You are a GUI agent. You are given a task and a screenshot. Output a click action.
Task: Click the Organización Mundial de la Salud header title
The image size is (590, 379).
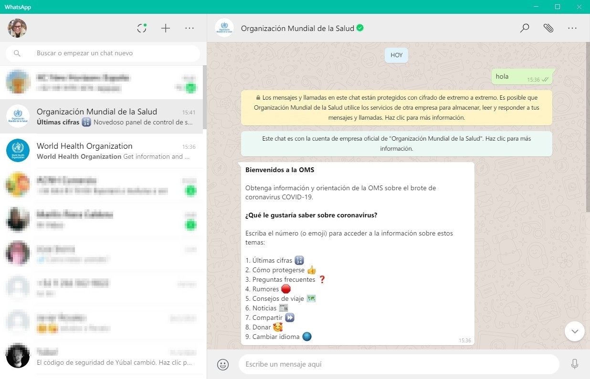tap(297, 28)
